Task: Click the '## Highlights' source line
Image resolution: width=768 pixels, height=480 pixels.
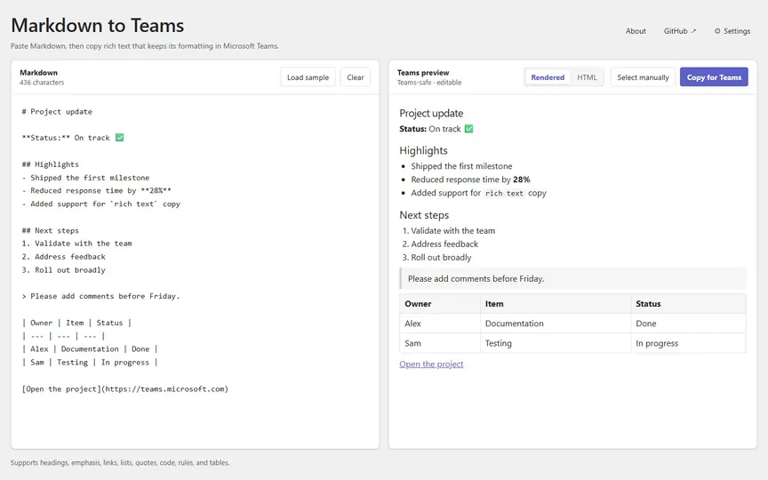Action: click(x=50, y=164)
